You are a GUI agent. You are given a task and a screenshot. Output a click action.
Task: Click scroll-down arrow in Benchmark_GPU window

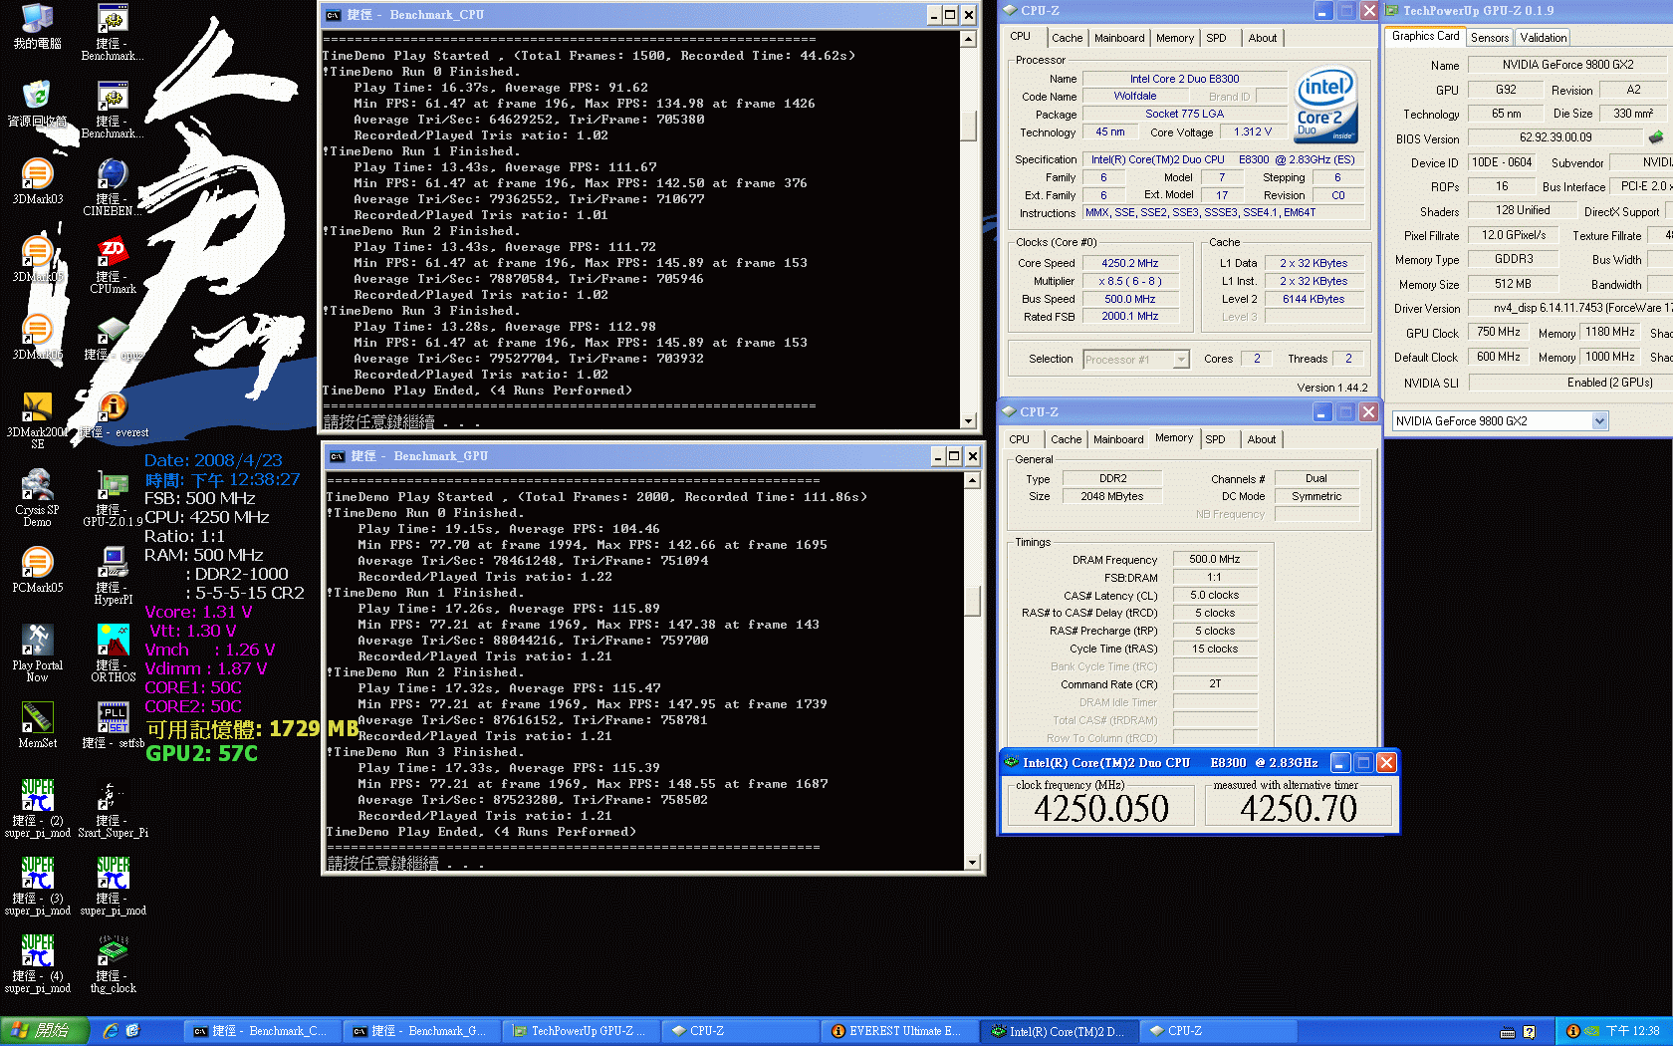[x=972, y=863]
